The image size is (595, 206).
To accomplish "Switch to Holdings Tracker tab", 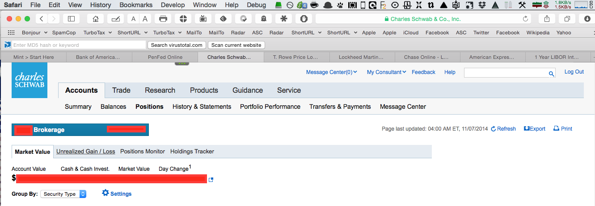I will [192, 152].
